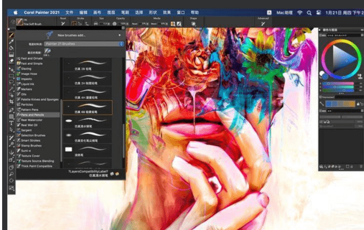
Task: Expand the New brushes add arrow
Action: (x=120, y=35)
